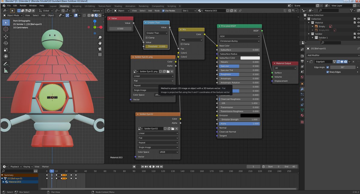Toggle Edge Angle checkbox in EdgeSplit

coord(328,67)
